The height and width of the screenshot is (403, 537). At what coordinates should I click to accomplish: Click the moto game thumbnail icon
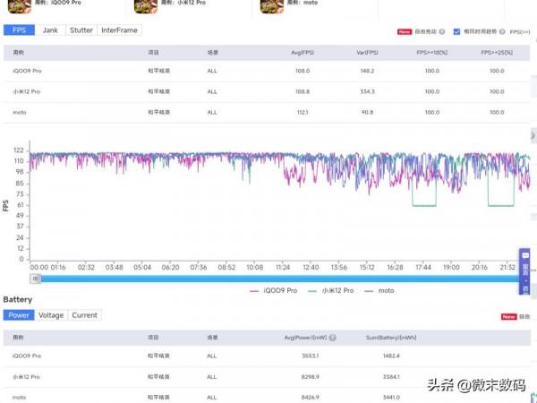pyautogui.click(x=272, y=6)
